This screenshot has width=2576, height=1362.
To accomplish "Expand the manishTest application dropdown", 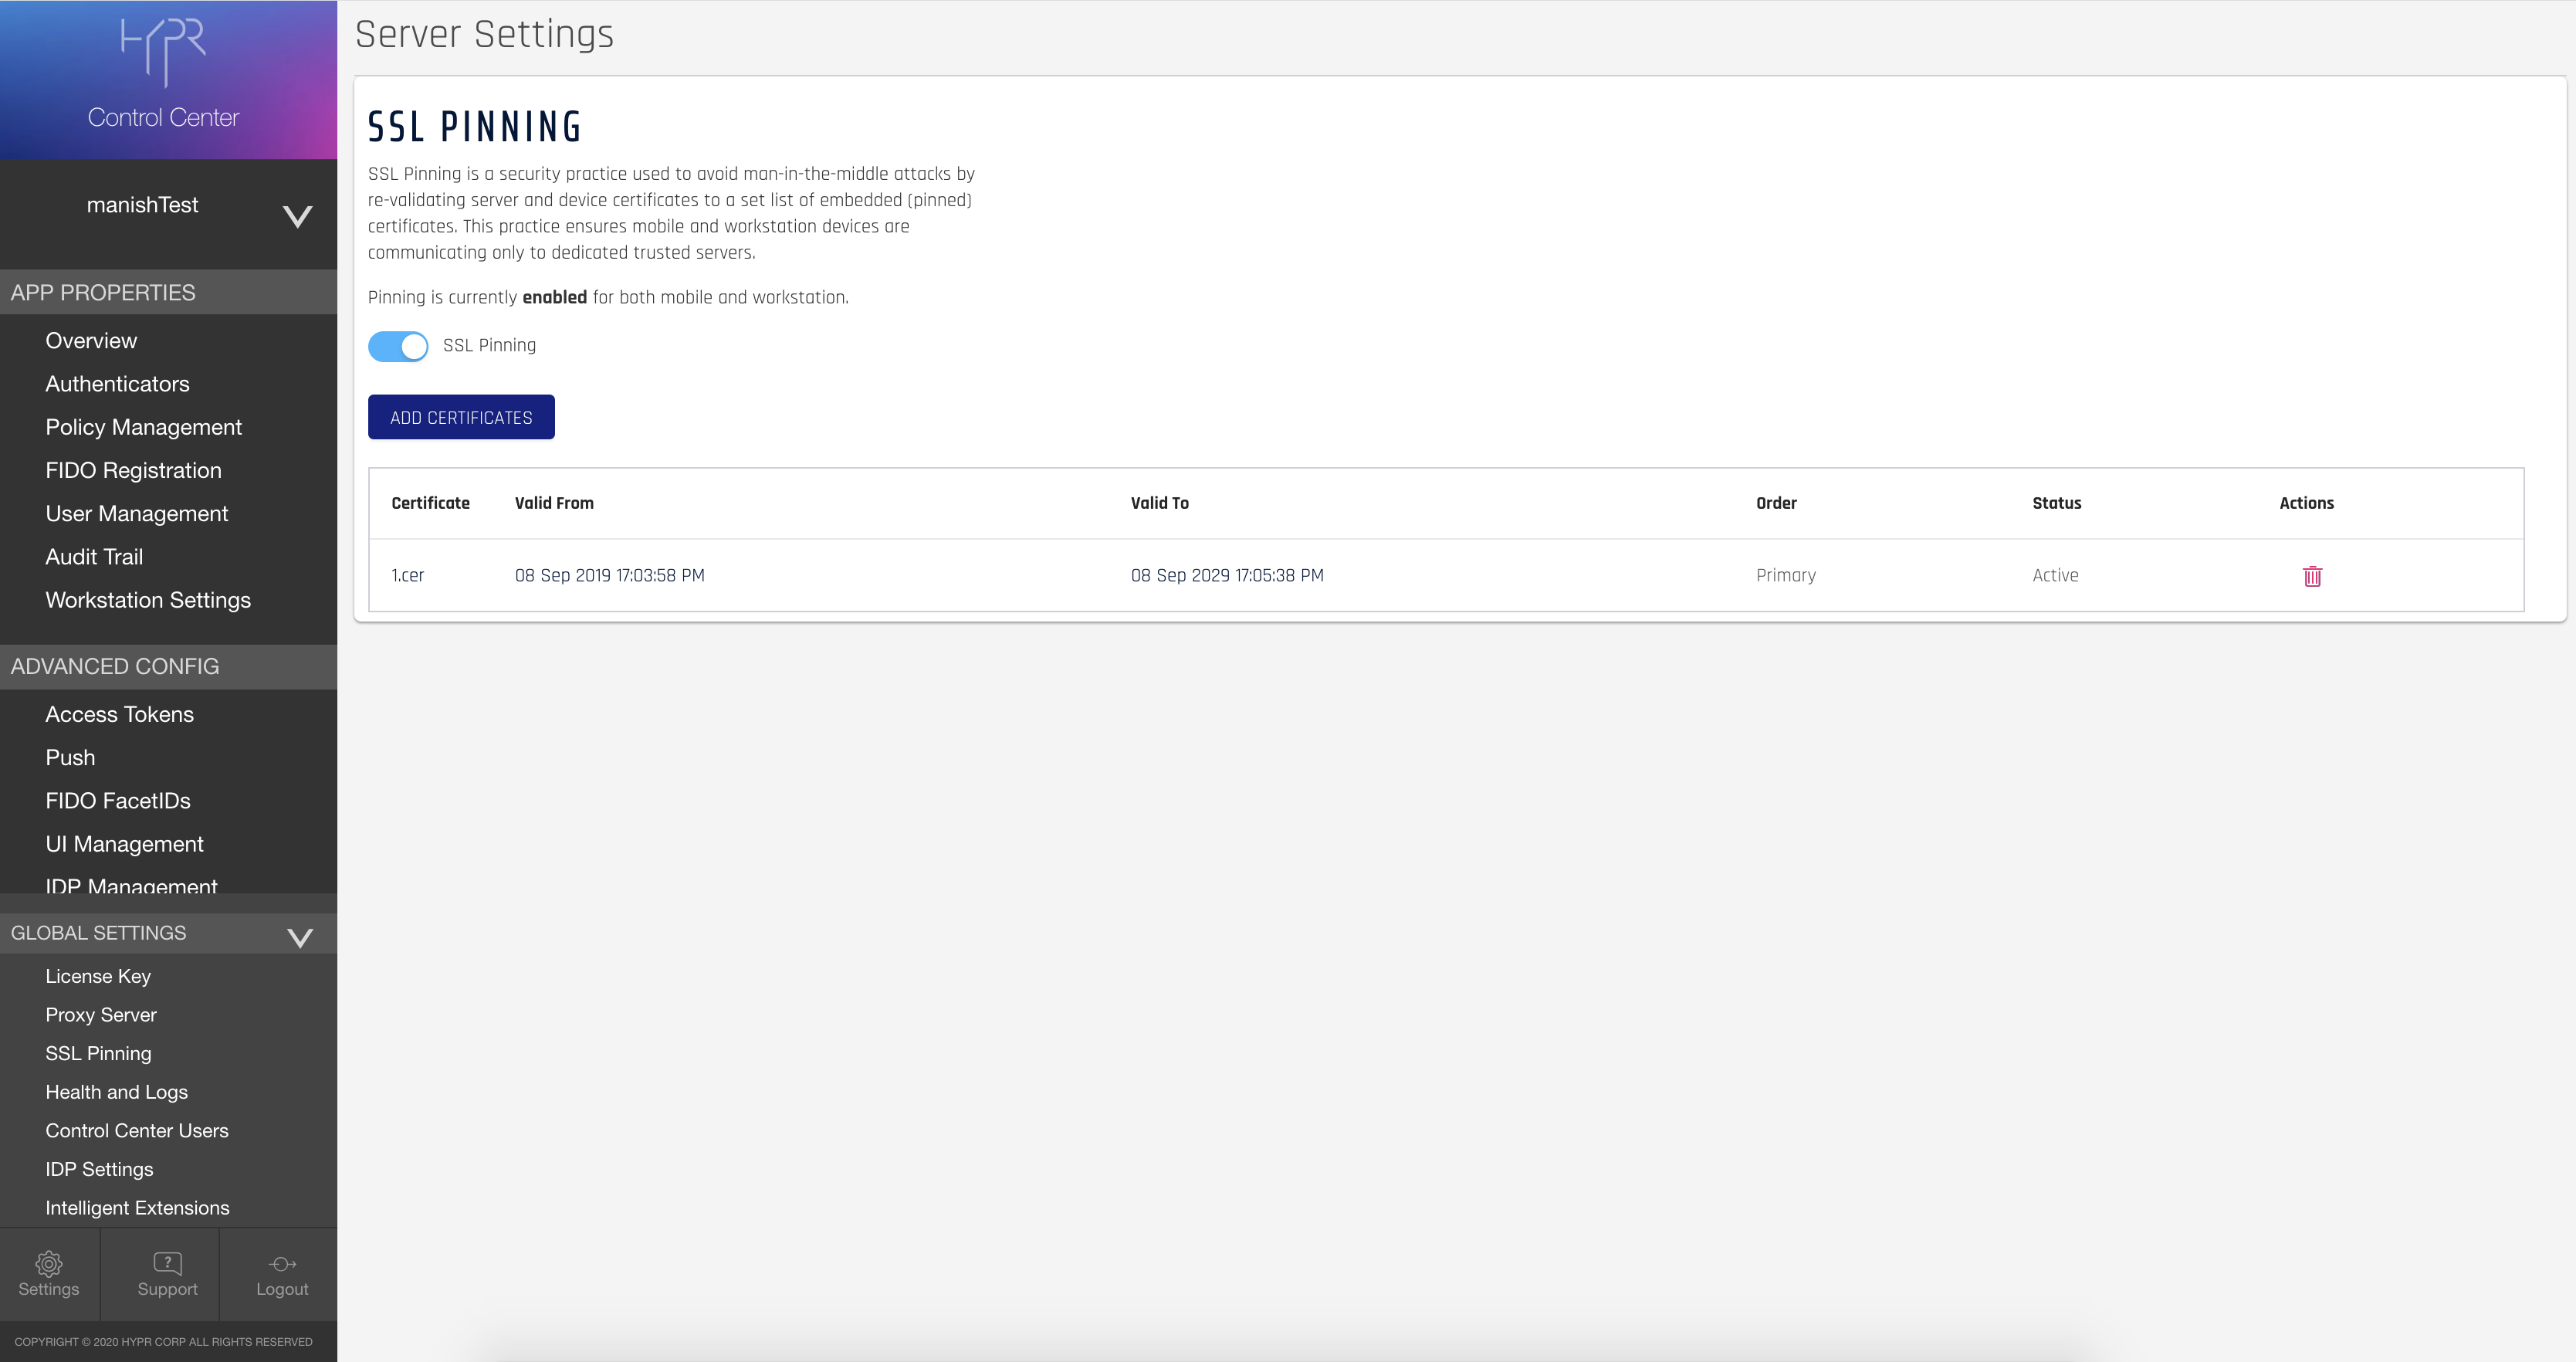I will point(297,216).
